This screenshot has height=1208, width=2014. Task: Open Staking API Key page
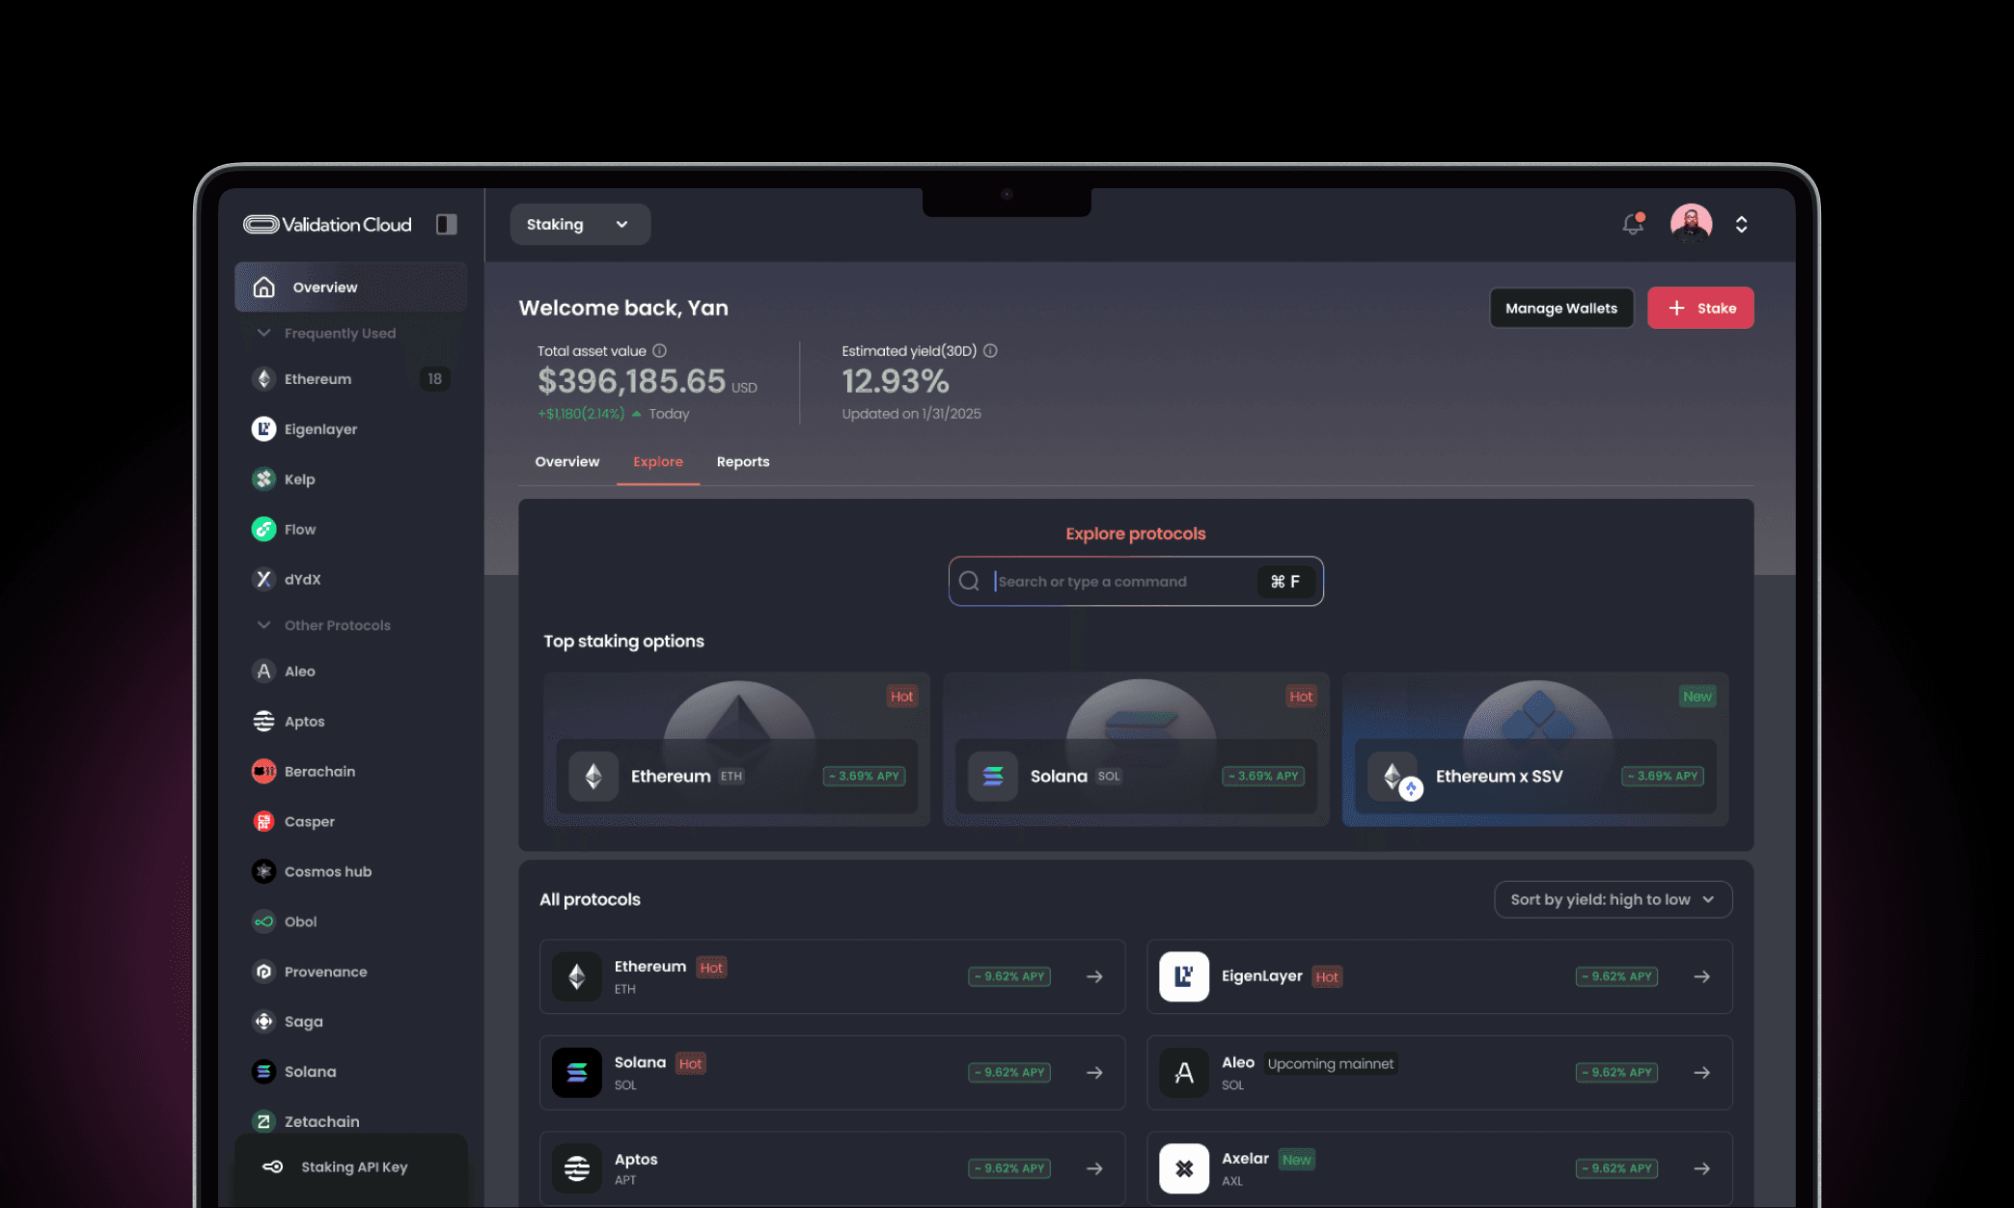click(x=353, y=1167)
